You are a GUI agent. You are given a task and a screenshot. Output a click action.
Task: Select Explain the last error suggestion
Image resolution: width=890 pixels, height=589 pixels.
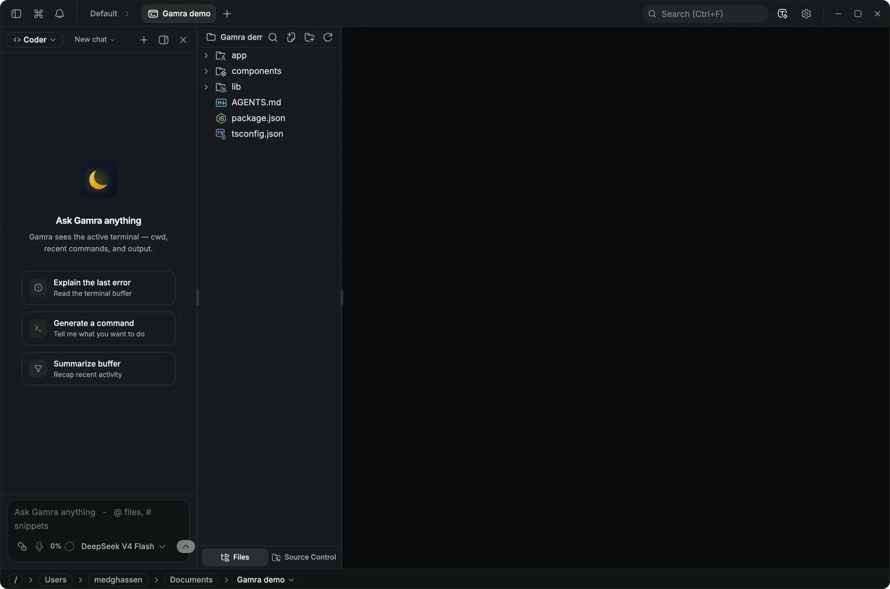98,288
